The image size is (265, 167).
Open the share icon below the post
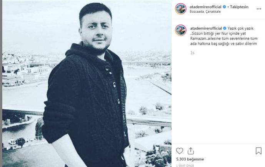[x=191, y=151]
